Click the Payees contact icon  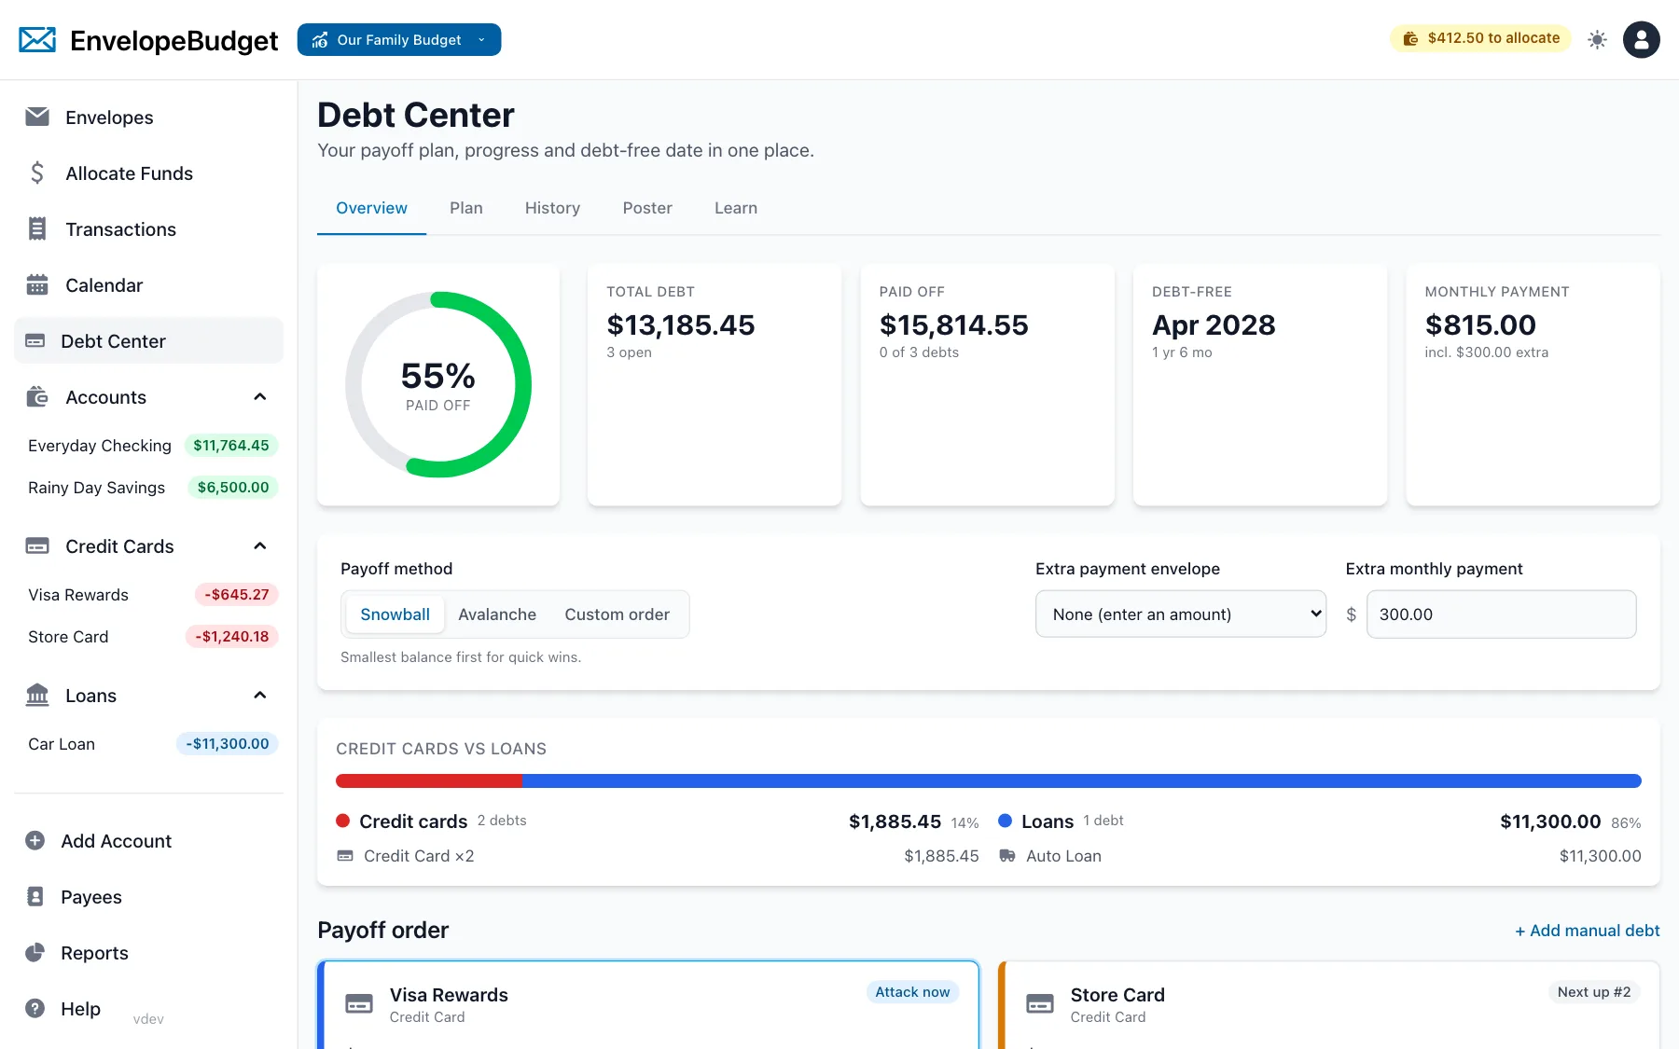pyautogui.click(x=35, y=896)
